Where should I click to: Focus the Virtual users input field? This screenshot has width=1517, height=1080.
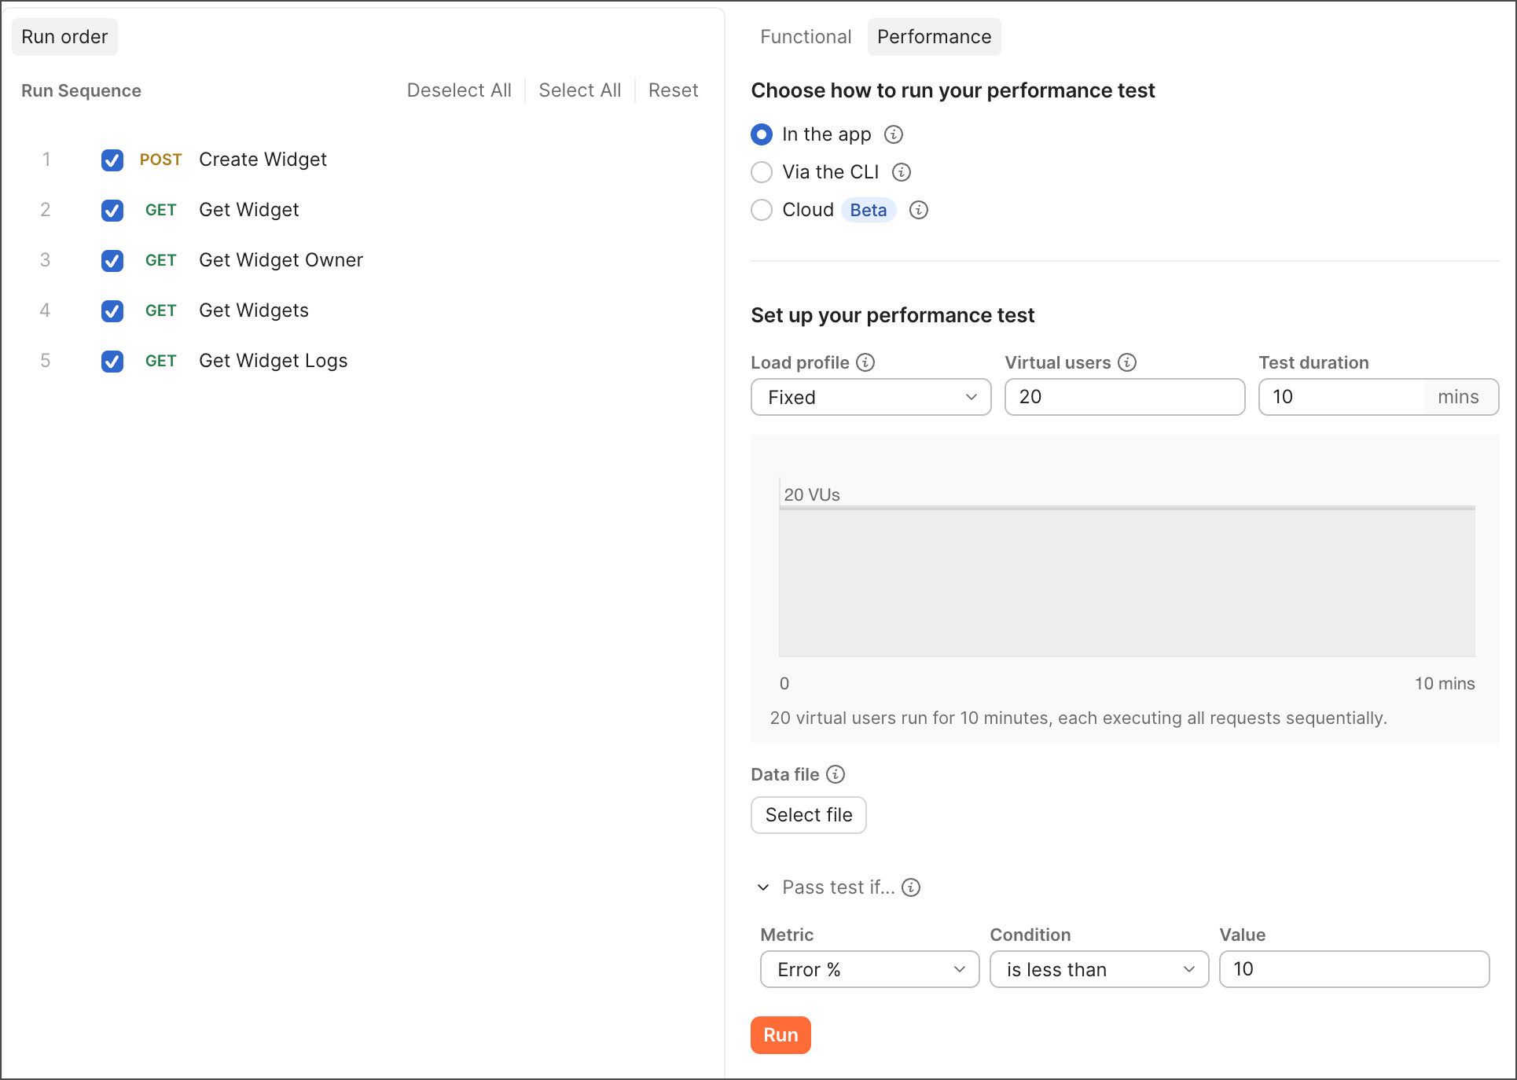pos(1125,397)
